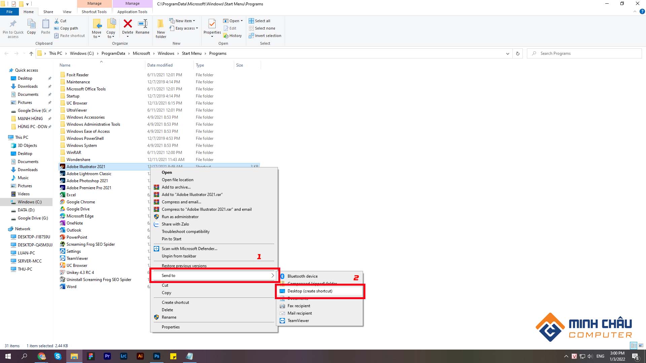Open address bar history dropdown
Image resolution: width=646 pixels, height=363 pixels.
(507, 53)
